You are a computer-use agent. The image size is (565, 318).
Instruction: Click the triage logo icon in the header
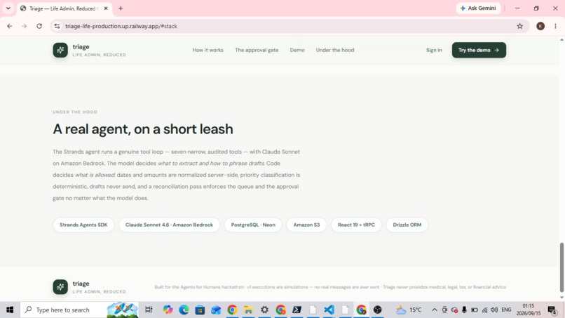coord(60,50)
